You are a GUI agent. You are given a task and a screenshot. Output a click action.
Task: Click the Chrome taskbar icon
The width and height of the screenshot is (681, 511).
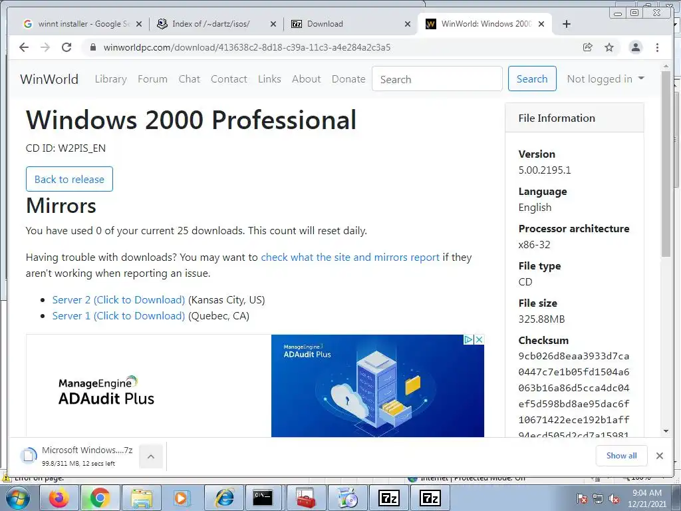pyautogui.click(x=100, y=498)
